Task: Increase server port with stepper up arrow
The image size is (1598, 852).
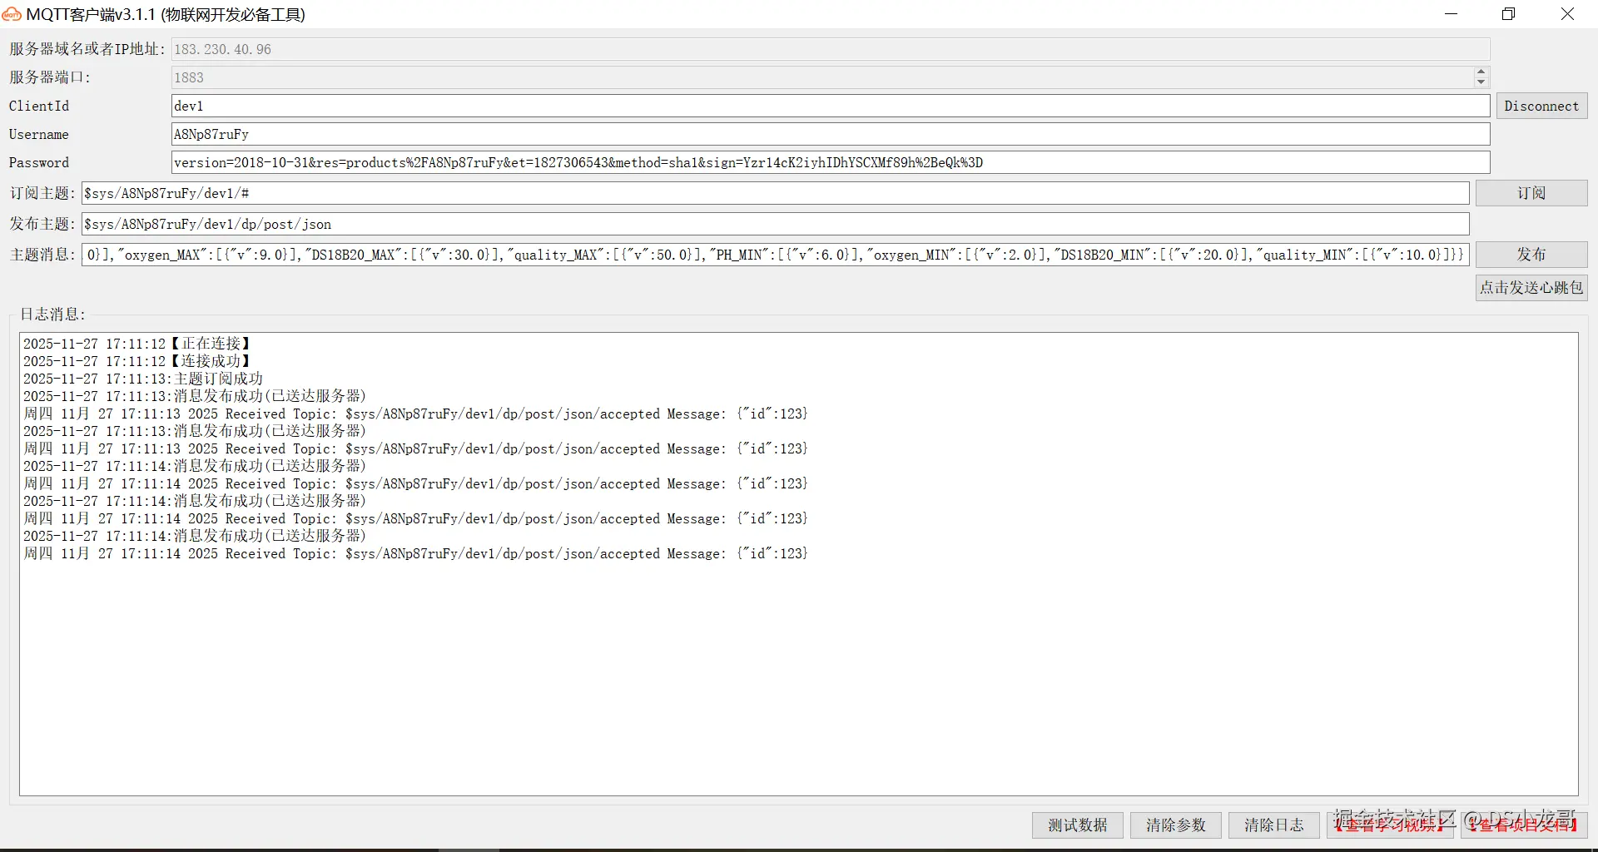Action: click(1481, 72)
